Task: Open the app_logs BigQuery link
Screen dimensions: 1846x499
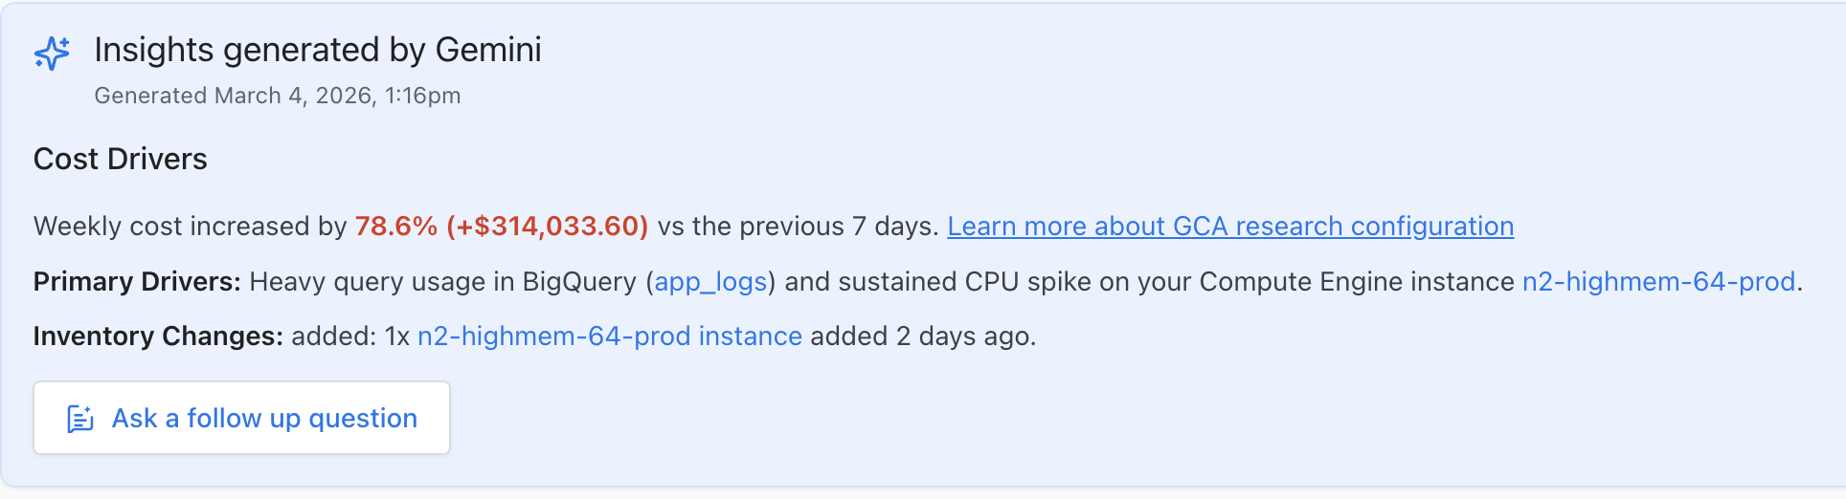Action: 710,282
